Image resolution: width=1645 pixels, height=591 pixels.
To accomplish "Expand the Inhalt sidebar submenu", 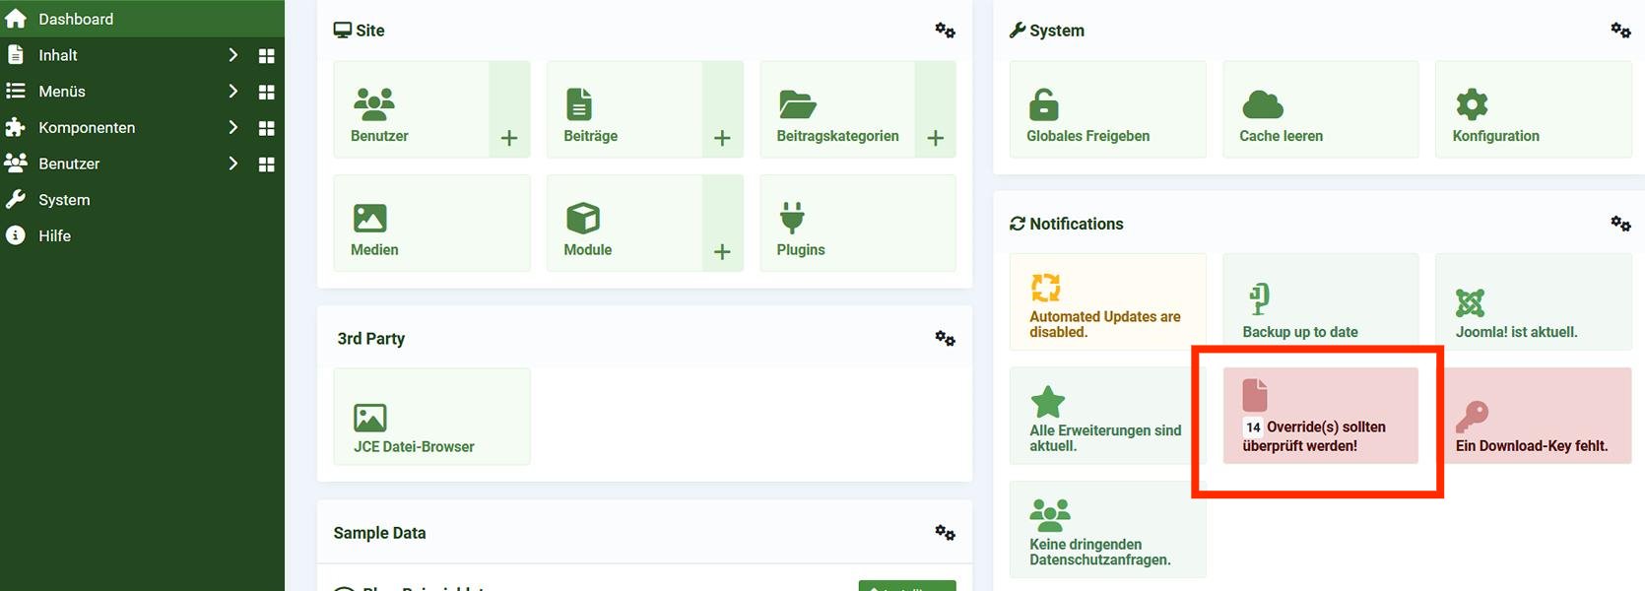I will point(233,55).
